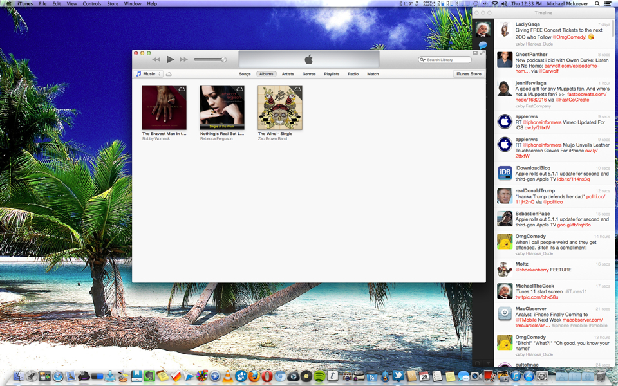Open the Controls menu
Image resolution: width=618 pixels, height=386 pixels.
coord(92,4)
